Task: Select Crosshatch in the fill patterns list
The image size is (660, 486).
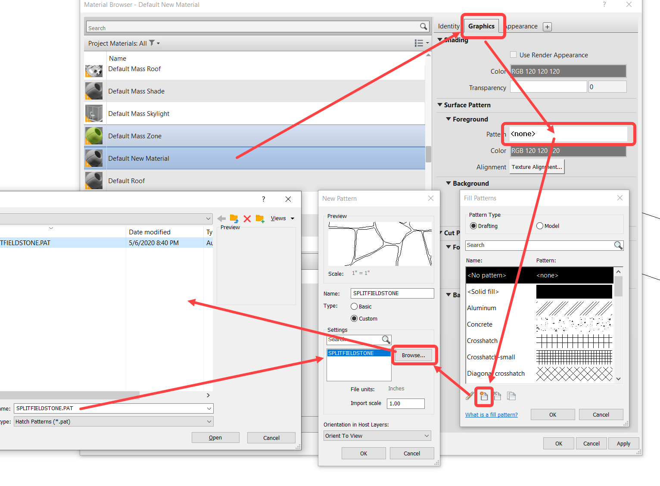Action: point(482,340)
